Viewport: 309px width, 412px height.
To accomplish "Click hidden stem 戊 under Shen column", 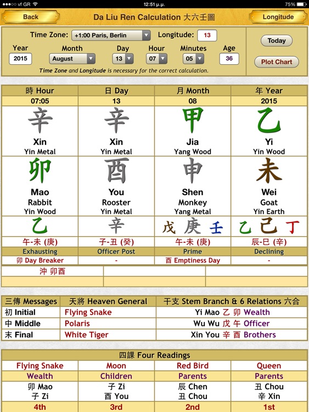I will (x=169, y=227).
